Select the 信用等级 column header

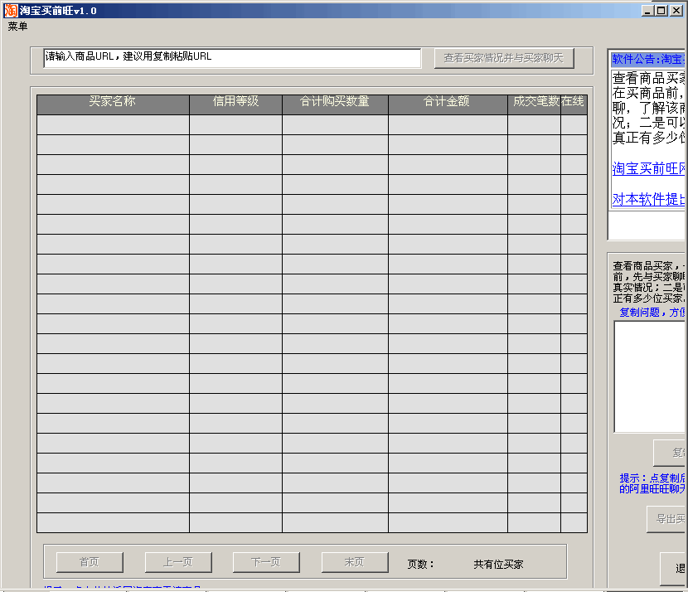click(235, 102)
